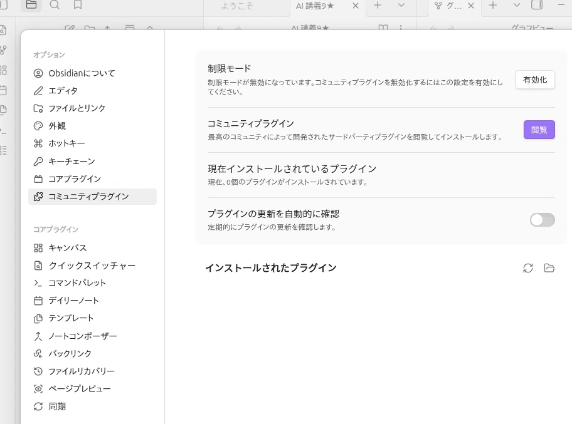572x424 pixels.
Task: Toggle automatic plugin update check
Action: [543, 220]
